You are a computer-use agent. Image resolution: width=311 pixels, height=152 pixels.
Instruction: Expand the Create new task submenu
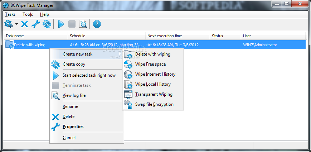click(87, 54)
